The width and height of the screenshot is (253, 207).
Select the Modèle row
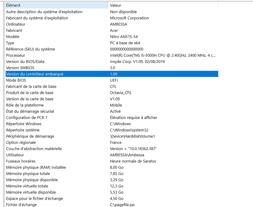(112, 37)
